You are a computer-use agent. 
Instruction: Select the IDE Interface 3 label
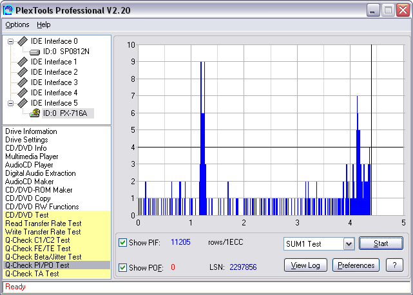click(x=54, y=82)
